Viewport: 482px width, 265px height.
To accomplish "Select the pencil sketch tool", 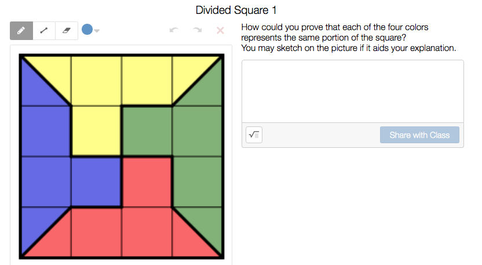I will pos(21,30).
